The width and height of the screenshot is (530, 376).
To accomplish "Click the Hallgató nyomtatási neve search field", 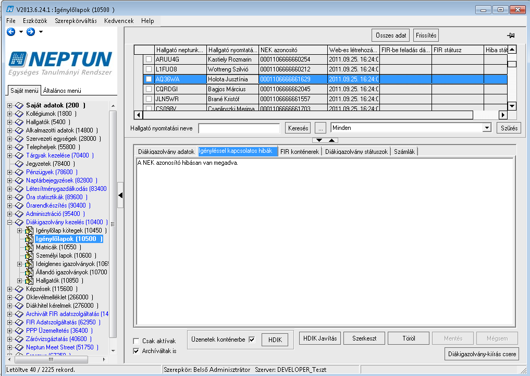I will [239, 128].
